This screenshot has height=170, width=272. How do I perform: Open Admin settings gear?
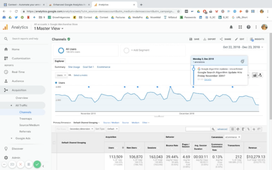(x=6, y=158)
